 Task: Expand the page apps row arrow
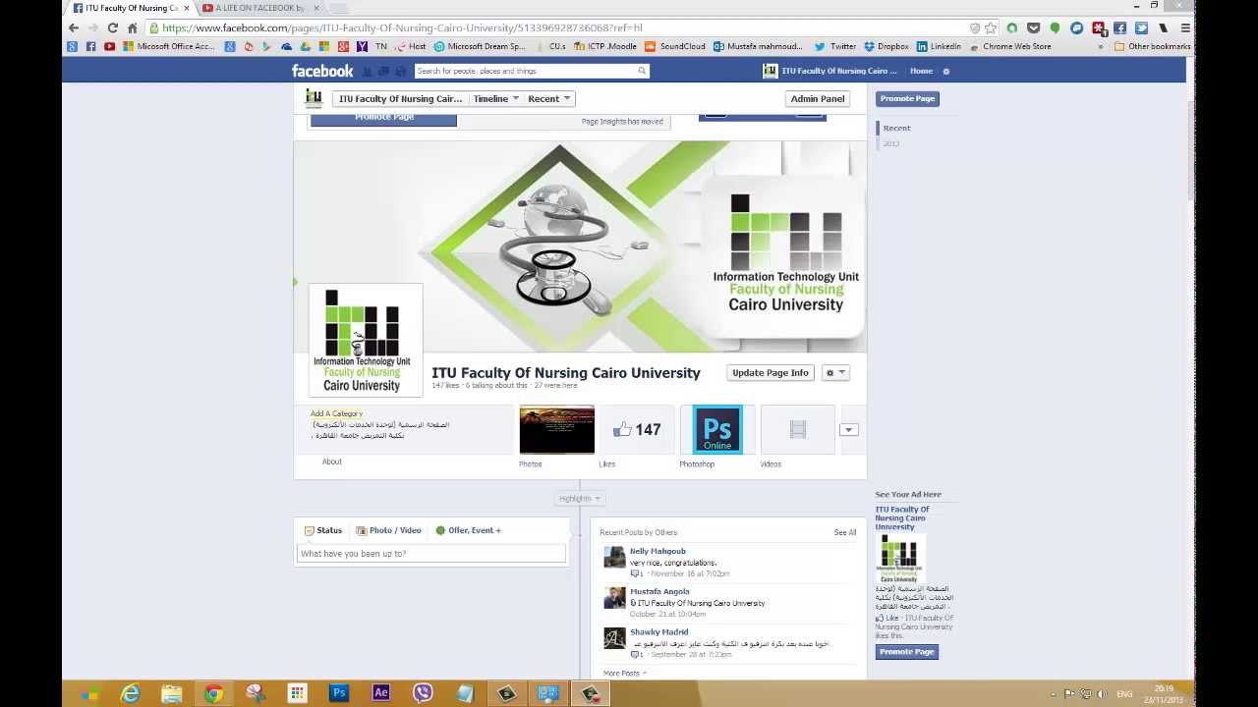coord(849,429)
